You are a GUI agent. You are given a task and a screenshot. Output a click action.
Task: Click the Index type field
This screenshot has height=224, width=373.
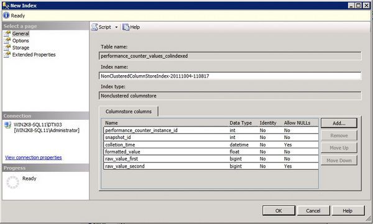[230, 96]
